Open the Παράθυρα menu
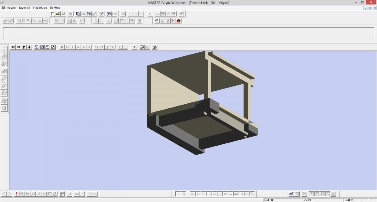This screenshot has height=202, width=377. tap(40, 8)
